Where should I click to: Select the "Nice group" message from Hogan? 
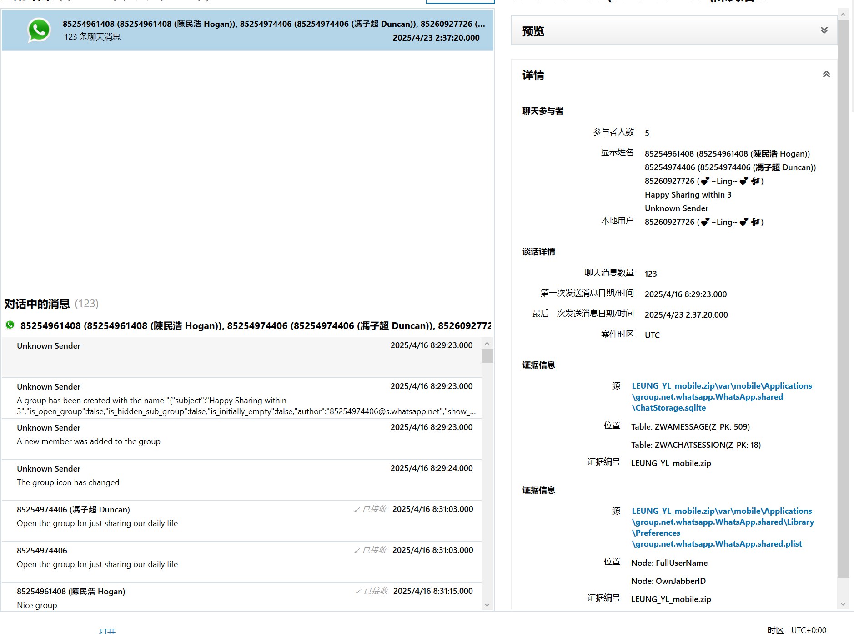pos(241,597)
